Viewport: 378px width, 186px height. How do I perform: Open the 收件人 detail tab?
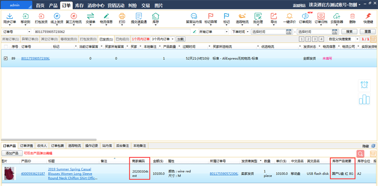(42, 146)
